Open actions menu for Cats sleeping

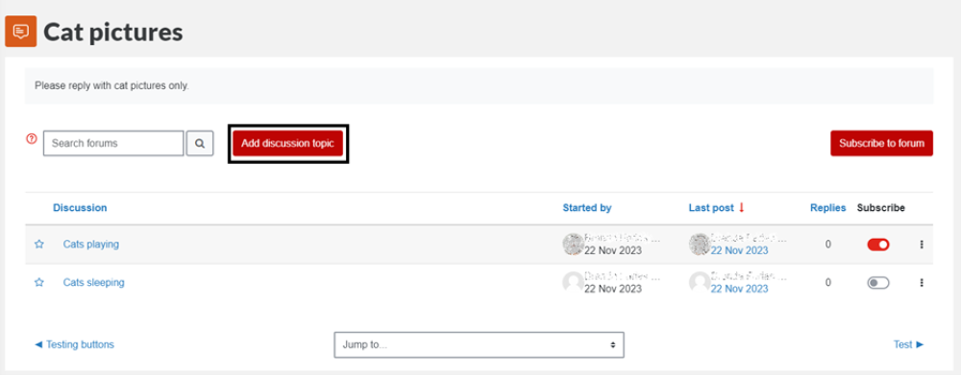coord(922,283)
